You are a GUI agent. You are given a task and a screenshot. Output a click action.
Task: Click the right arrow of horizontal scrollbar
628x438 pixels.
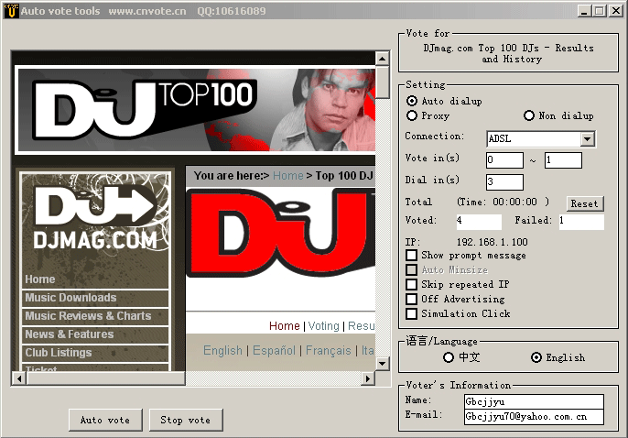[x=368, y=378]
